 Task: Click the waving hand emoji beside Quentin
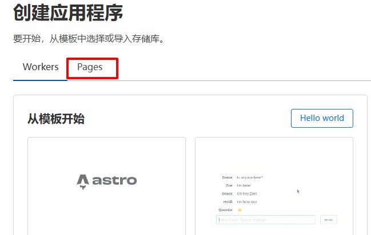pyautogui.click(x=239, y=210)
